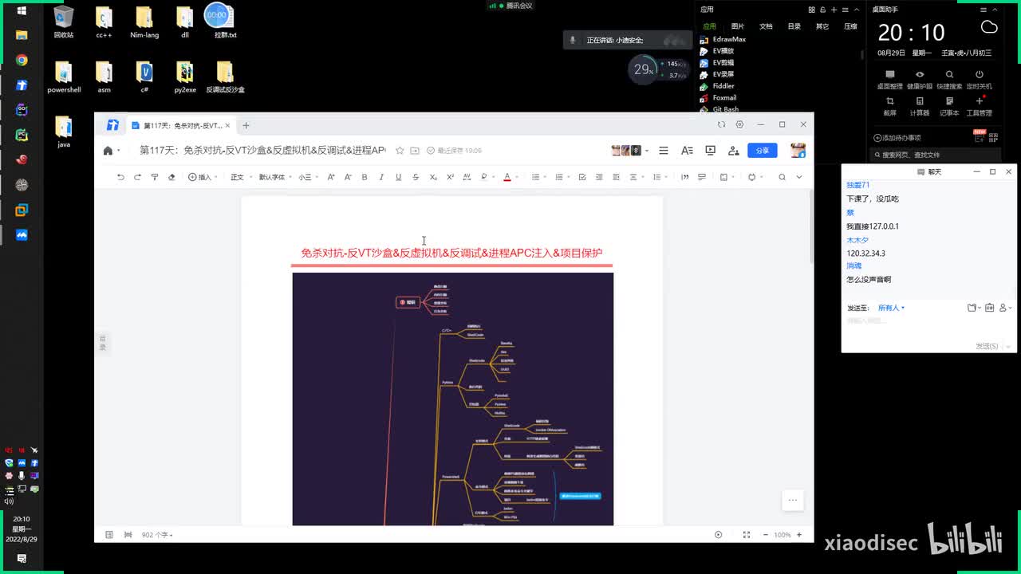Image resolution: width=1021 pixels, height=574 pixels.
Task: Click 添加待办事项 to add a to-do
Action: (897, 138)
